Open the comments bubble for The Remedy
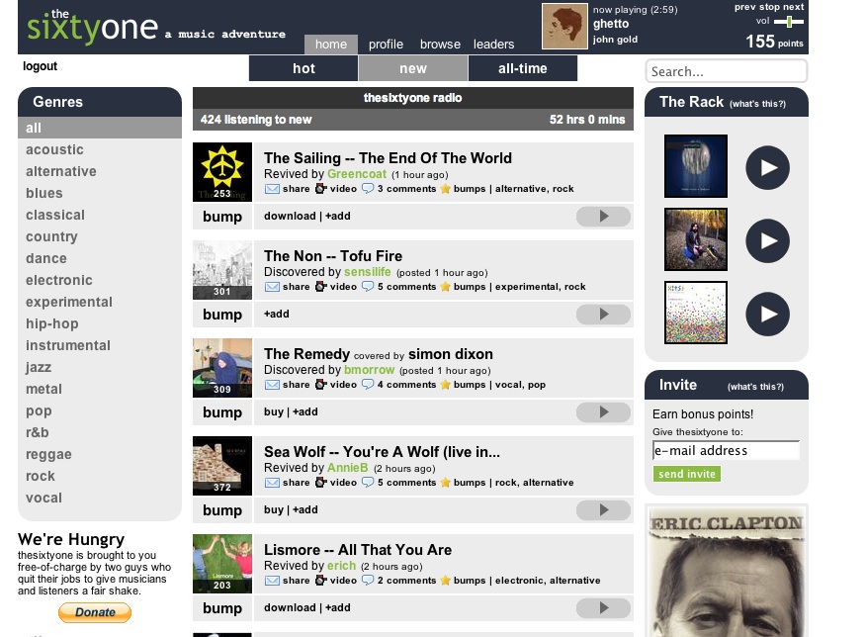The image size is (866, 637). [368, 385]
